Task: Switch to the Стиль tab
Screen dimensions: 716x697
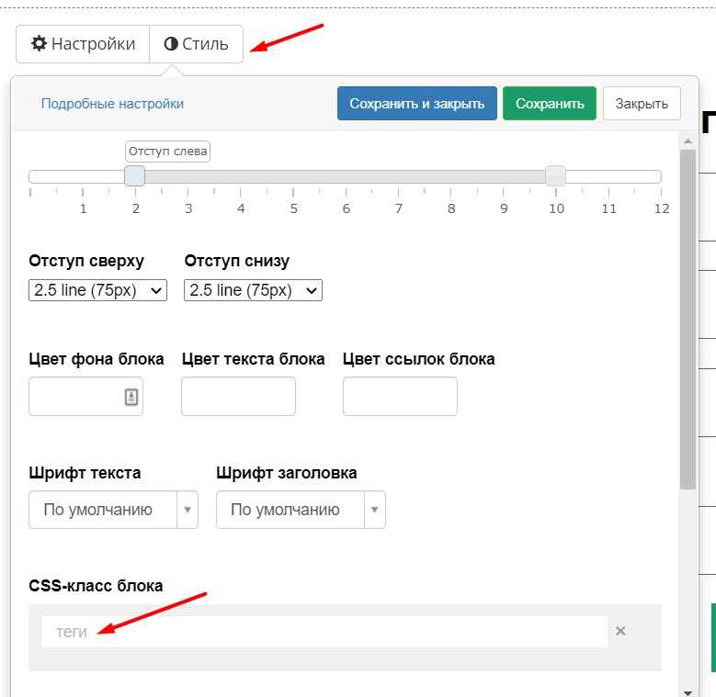Action: [x=196, y=44]
